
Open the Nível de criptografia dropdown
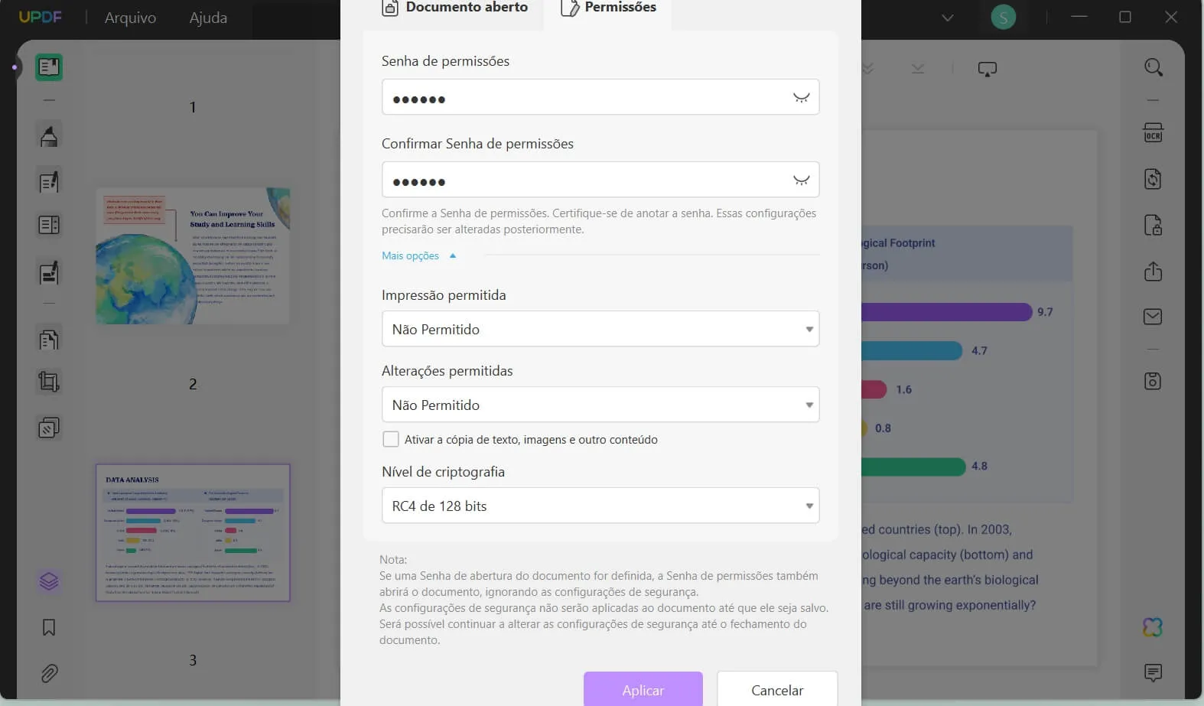(x=809, y=506)
